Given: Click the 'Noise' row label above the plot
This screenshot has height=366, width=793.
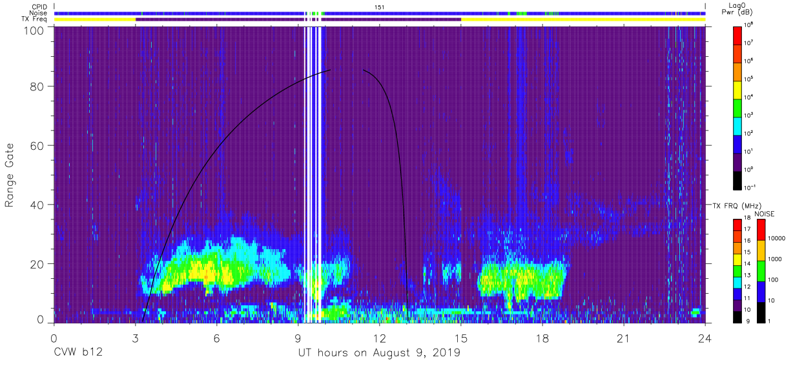Looking at the screenshot, I should [x=39, y=12].
